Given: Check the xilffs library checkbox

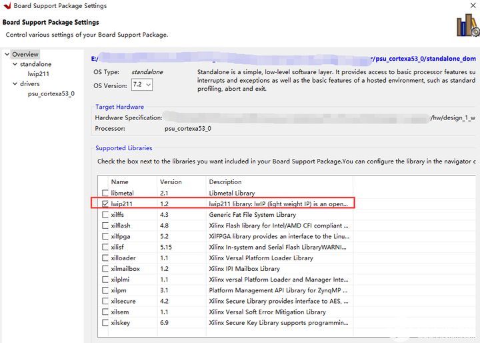Looking at the screenshot, I should pyautogui.click(x=105, y=215).
